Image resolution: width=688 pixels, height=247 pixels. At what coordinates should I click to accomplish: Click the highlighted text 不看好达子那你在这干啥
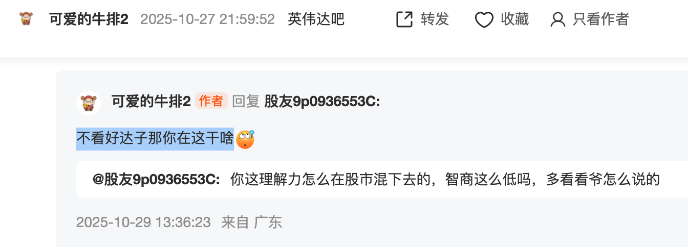[x=155, y=139]
